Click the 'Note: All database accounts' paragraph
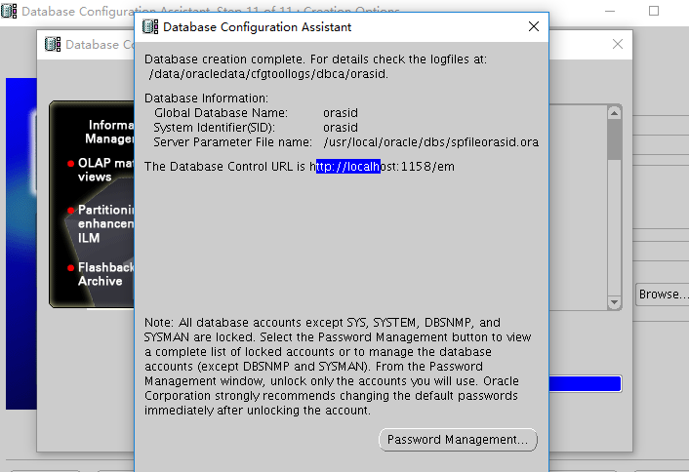689x472 pixels. tap(338, 366)
